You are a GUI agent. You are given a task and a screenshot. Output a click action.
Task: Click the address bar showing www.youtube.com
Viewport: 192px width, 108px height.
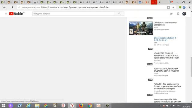[31, 7]
